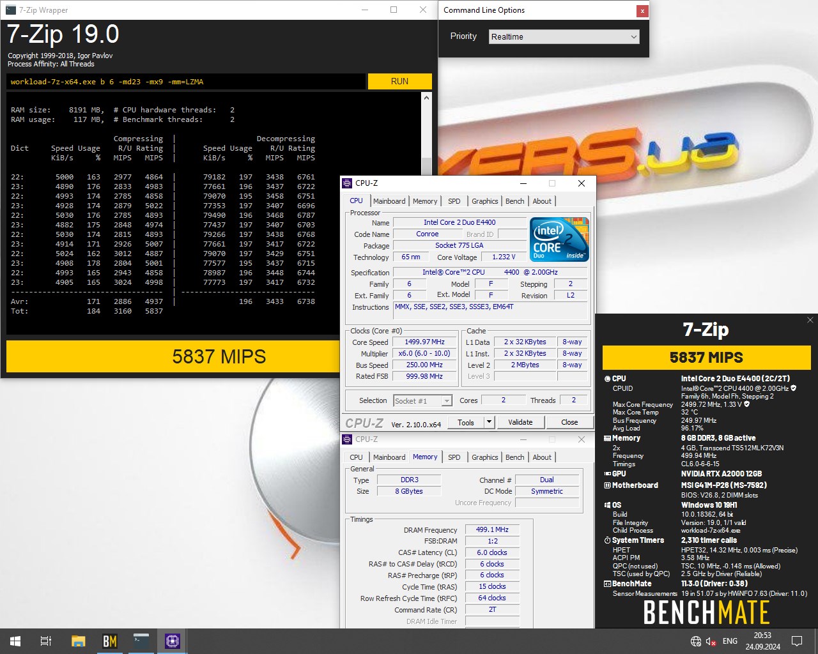Switch to the 7-Zip Wrapper console taskbar icon
Viewport: 818px width, 654px height.
pyautogui.click(x=141, y=641)
